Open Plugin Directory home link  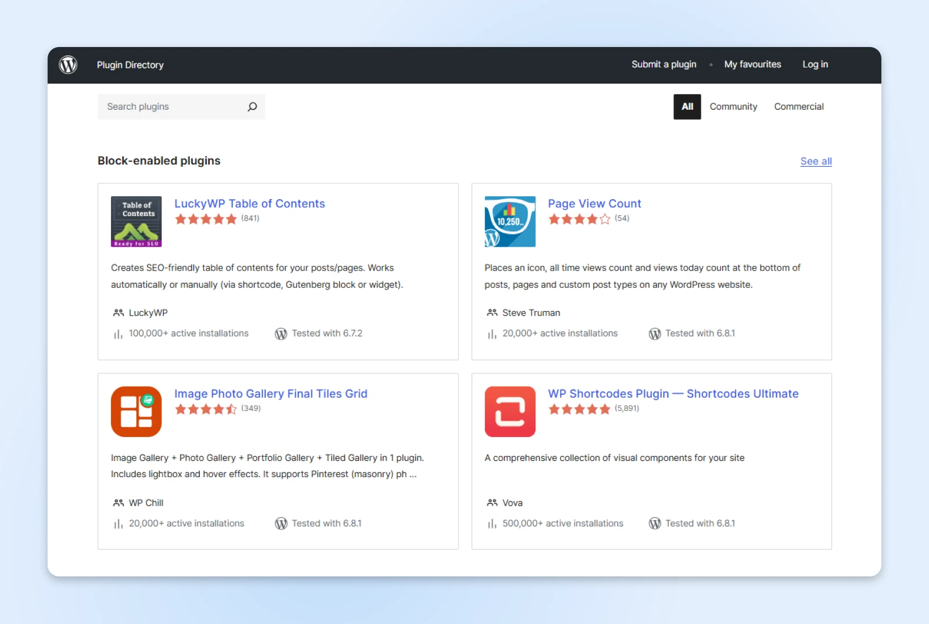tap(130, 65)
